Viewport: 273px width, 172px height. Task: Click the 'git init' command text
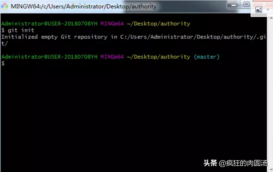coord(21,30)
